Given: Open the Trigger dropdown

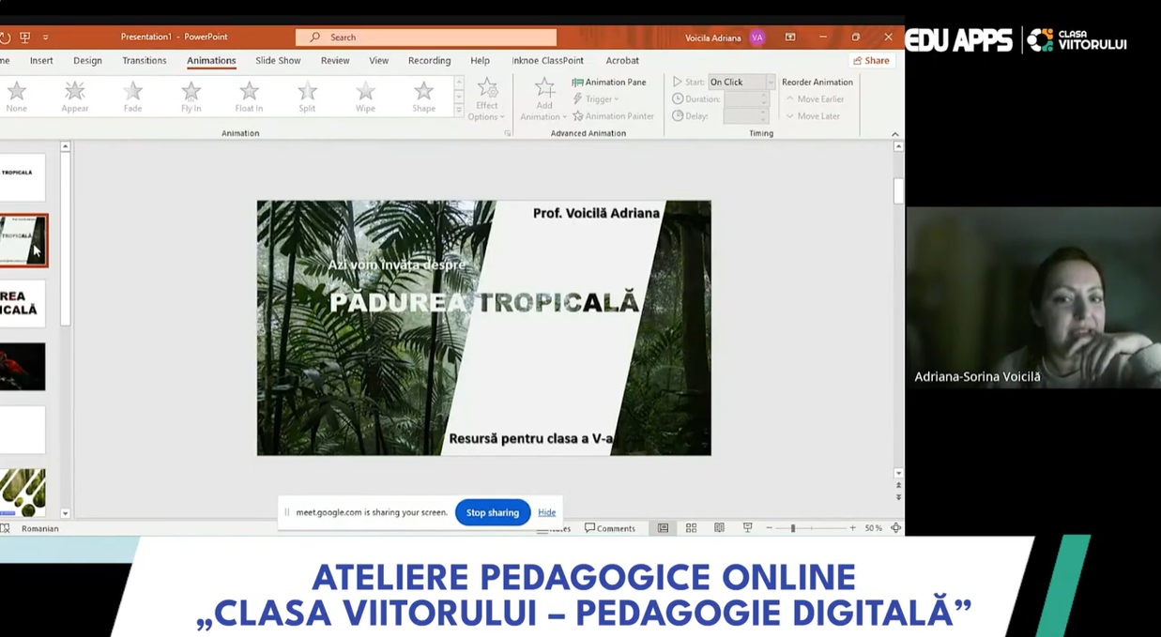Looking at the screenshot, I should [596, 99].
